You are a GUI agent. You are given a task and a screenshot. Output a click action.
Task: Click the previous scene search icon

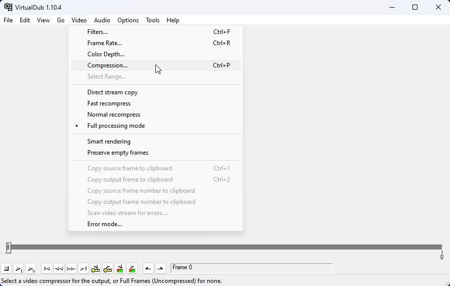(120, 269)
